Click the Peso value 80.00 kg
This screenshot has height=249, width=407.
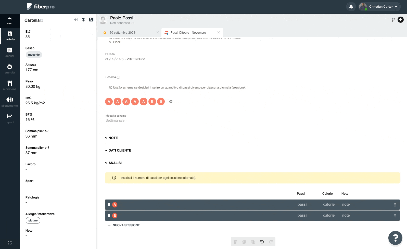(33, 86)
